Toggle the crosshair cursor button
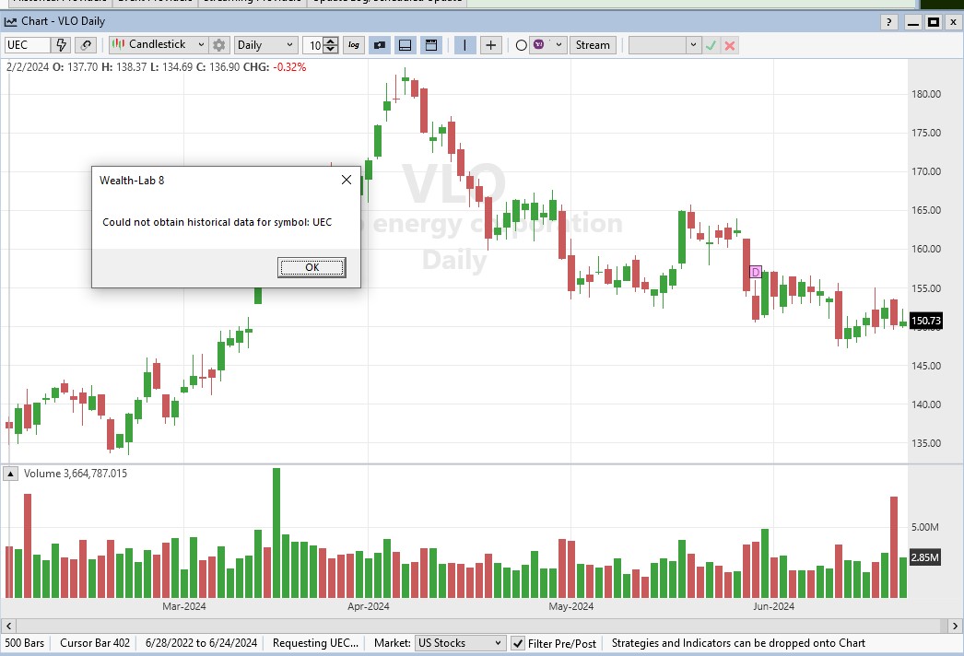Image resolution: width=964 pixels, height=656 pixels. pos(490,45)
